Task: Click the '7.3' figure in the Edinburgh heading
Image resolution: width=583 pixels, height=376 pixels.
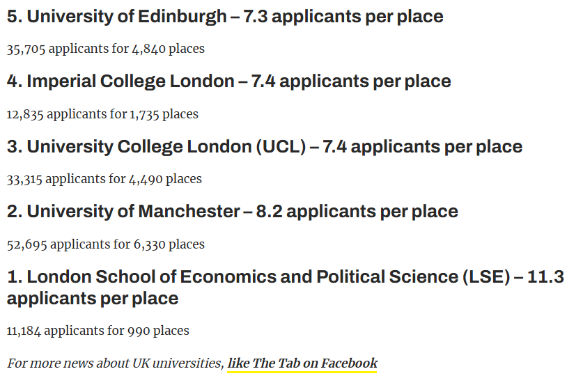Action: 254,16
